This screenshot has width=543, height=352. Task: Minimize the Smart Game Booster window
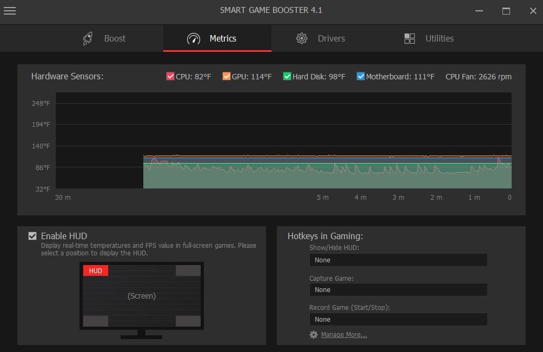click(x=479, y=11)
